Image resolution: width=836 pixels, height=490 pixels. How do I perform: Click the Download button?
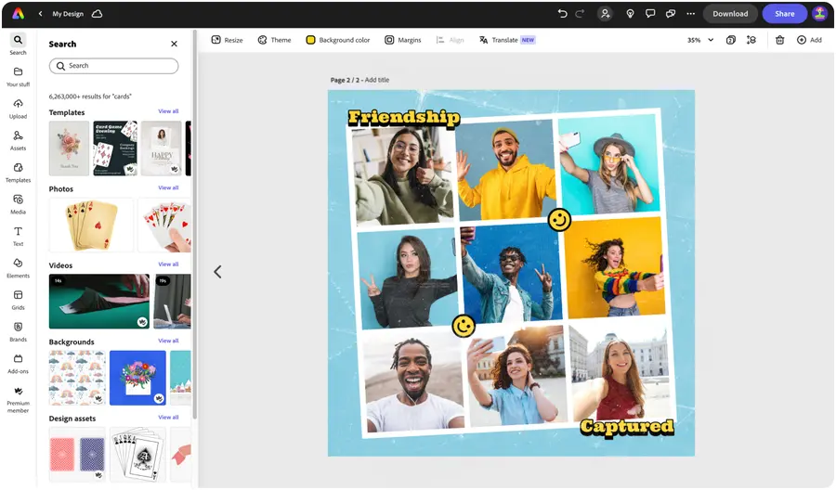[x=730, y=14]
